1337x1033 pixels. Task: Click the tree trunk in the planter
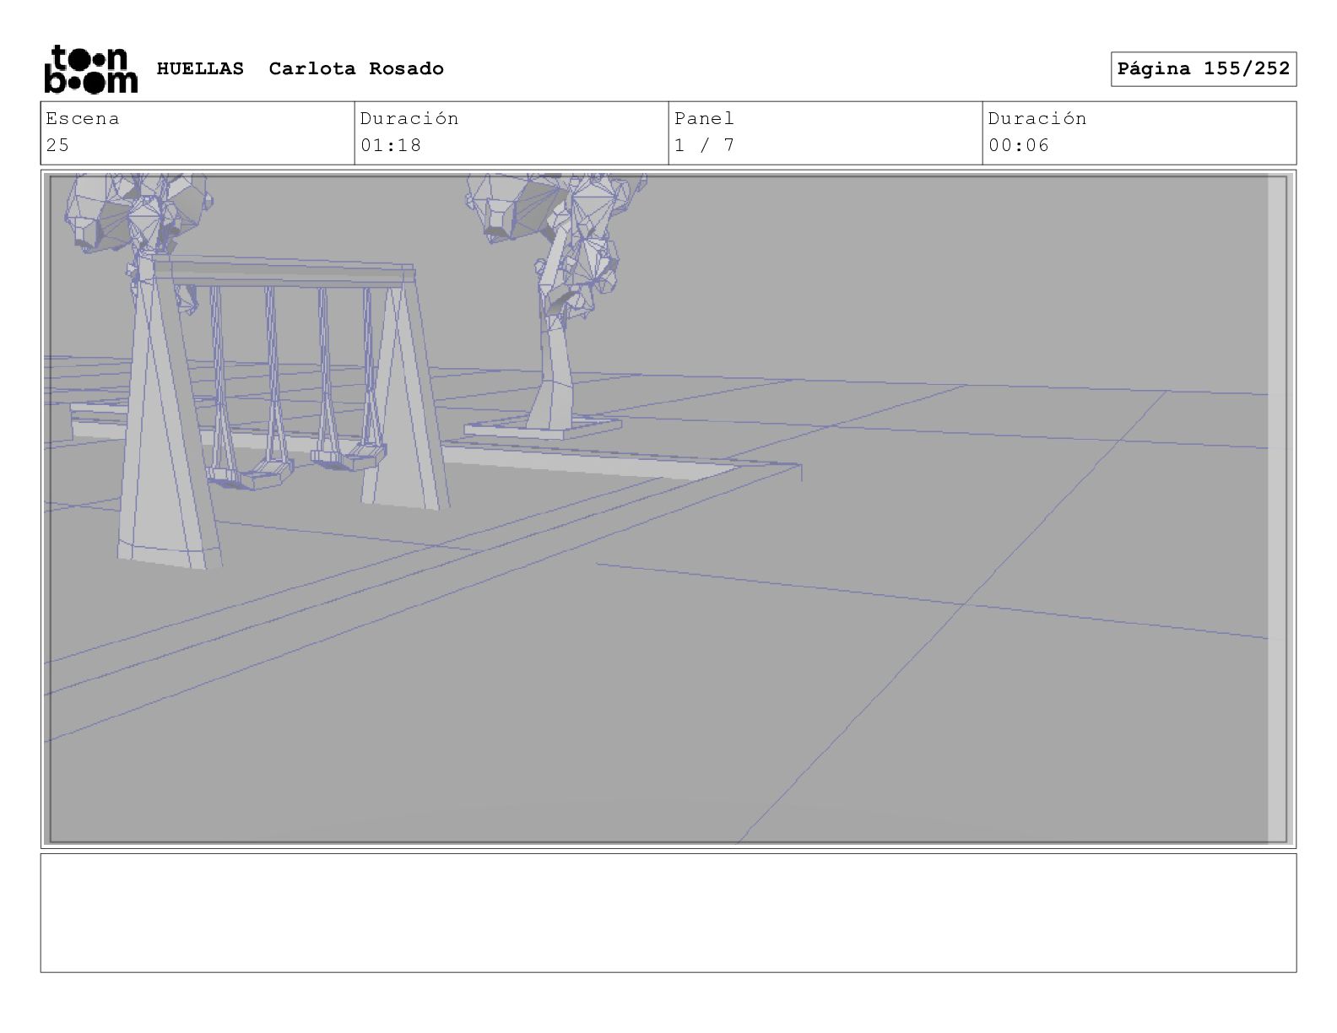553,338
